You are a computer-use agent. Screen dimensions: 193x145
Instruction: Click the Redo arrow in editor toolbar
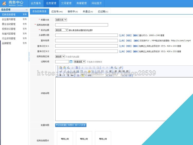[x=107, y=67]
